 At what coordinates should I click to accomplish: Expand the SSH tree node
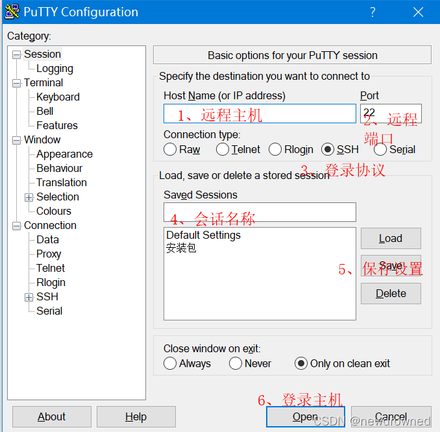pyautogui.click(x=29, y=297)
